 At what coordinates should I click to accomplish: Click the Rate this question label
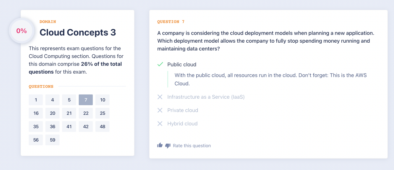click(192, 146)
